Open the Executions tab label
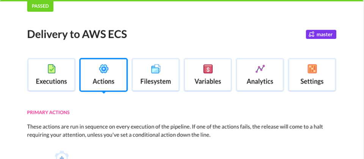This screenshot has width=364, height=159. pyautogui.click(x=51, y=81)
